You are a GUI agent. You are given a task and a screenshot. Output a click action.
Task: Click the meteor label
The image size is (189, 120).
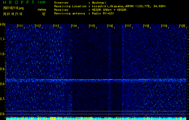pyautogui.click(x=42, y=10)
